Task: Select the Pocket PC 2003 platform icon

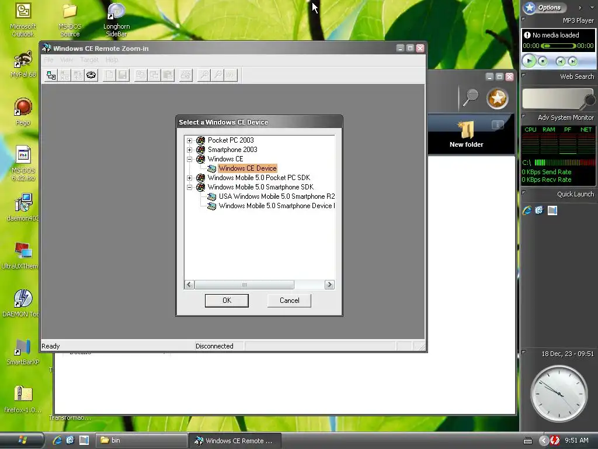Action: coord(201,140)
